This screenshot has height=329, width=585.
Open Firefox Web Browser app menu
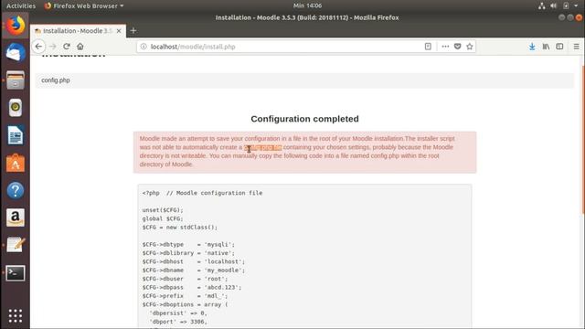tap(84, 5)
